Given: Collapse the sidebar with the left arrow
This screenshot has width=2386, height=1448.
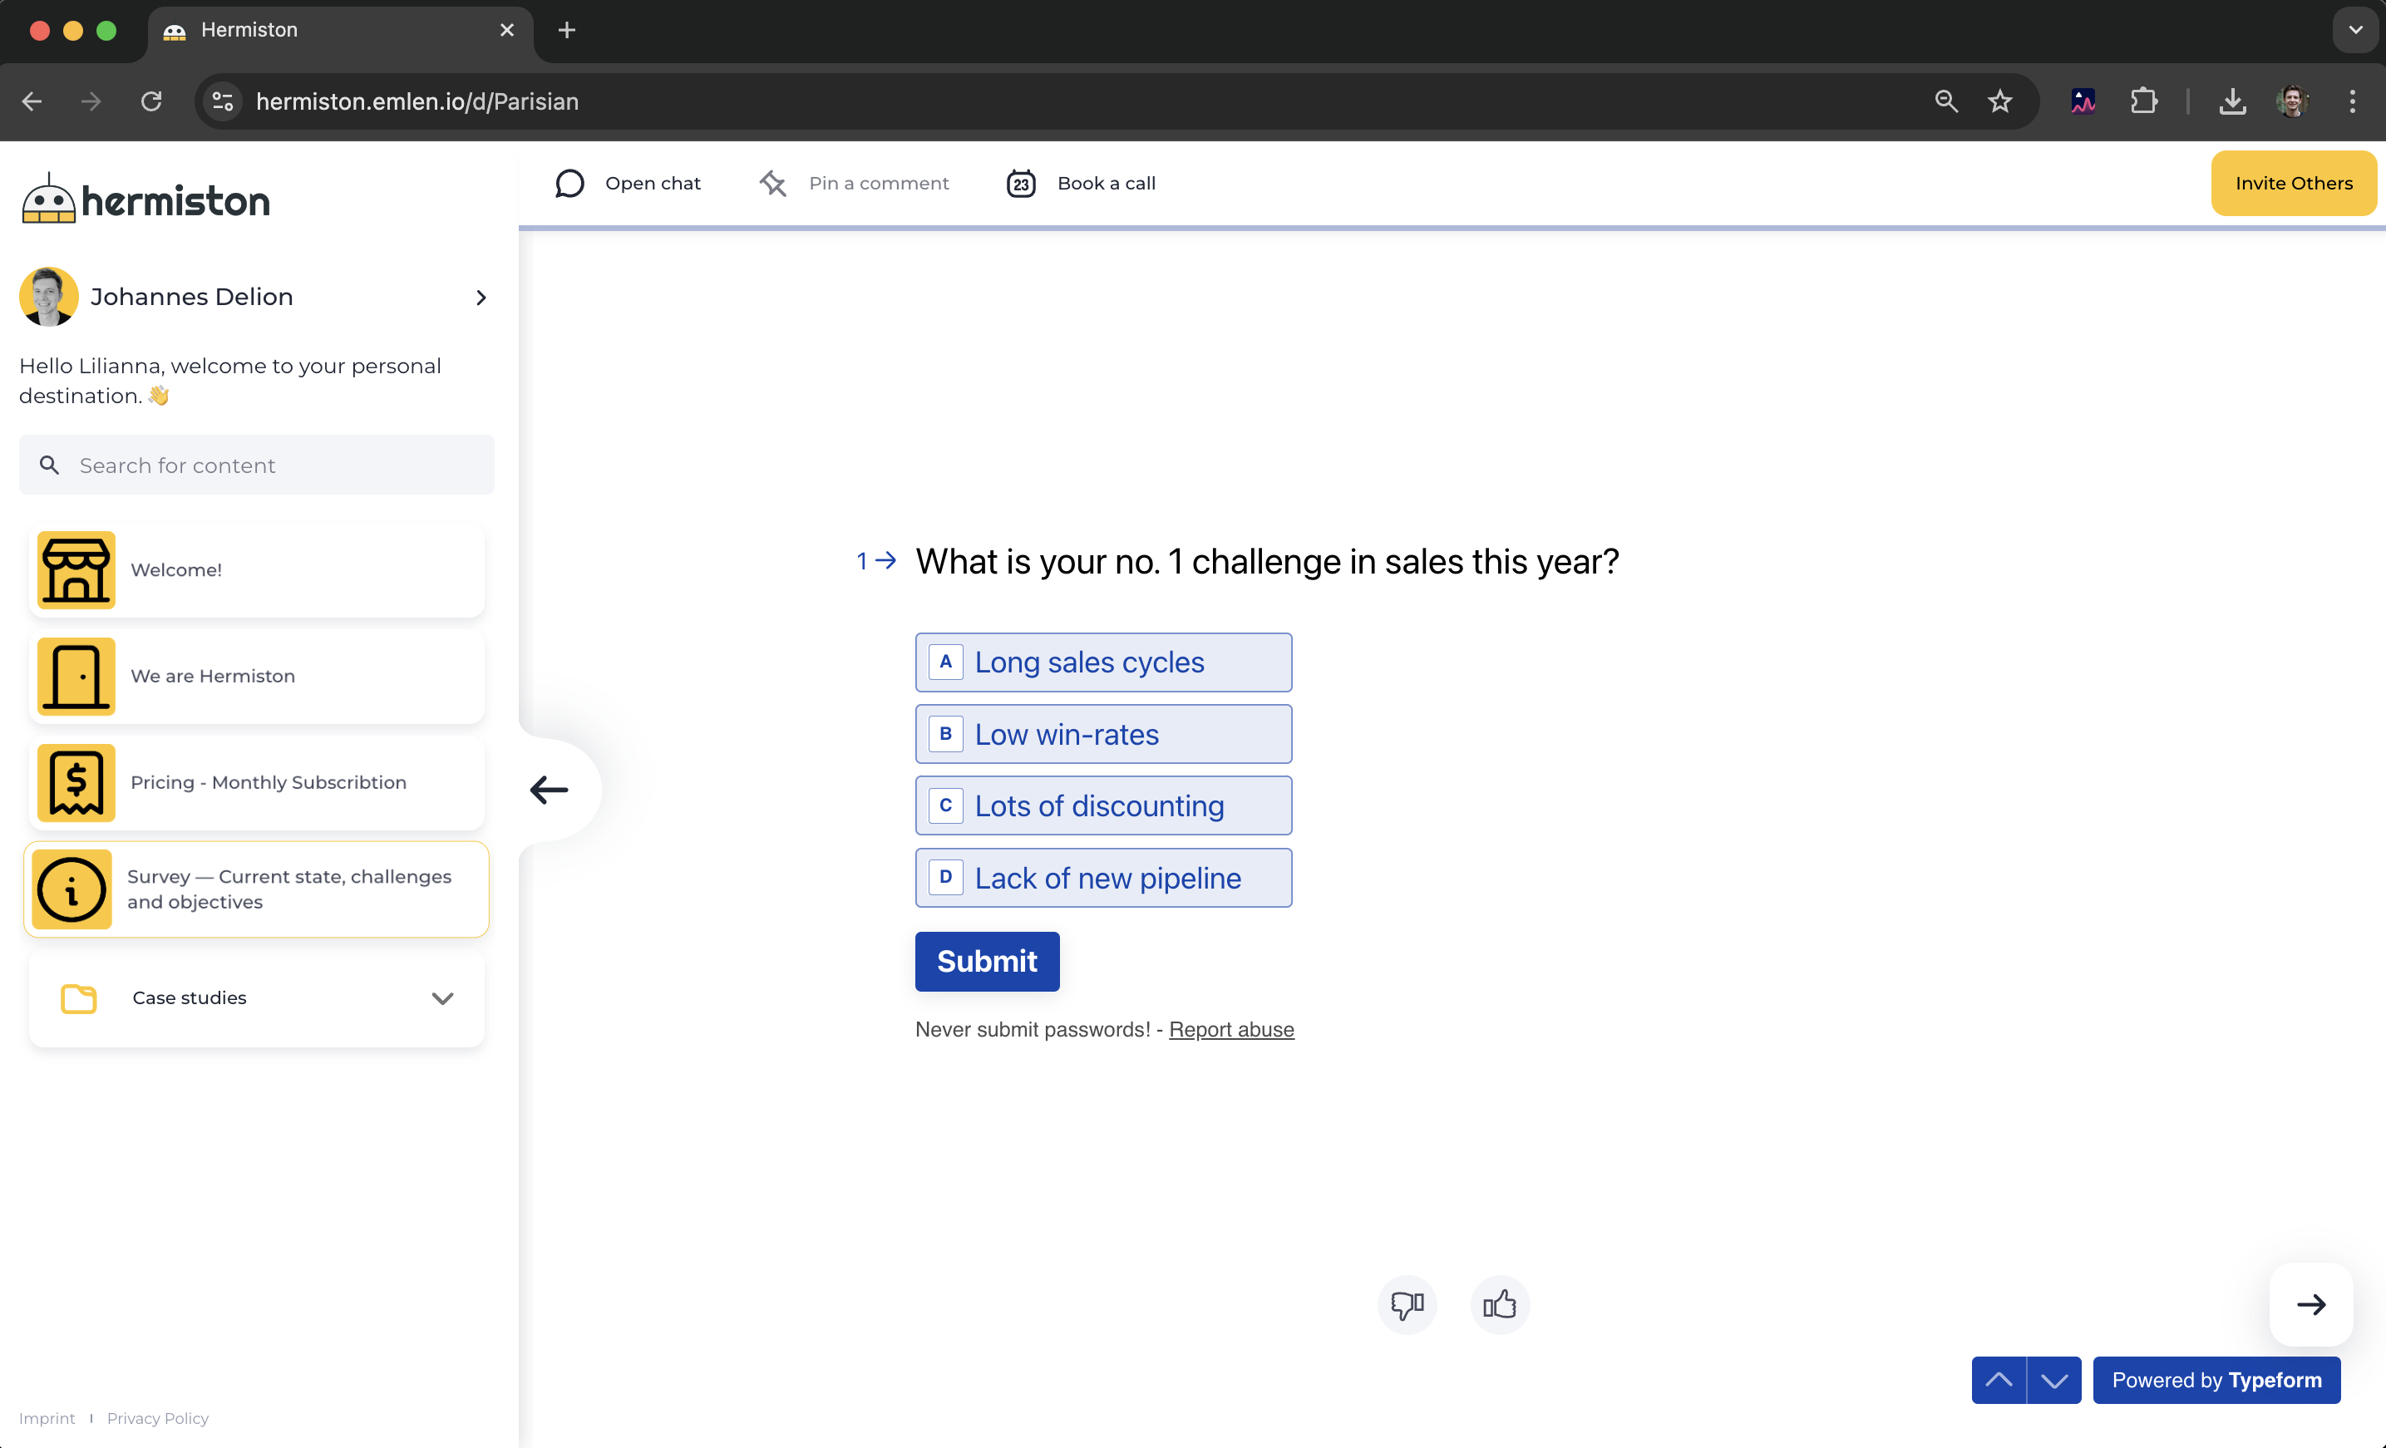Looking at the screenshot, I should click(549, 789).
